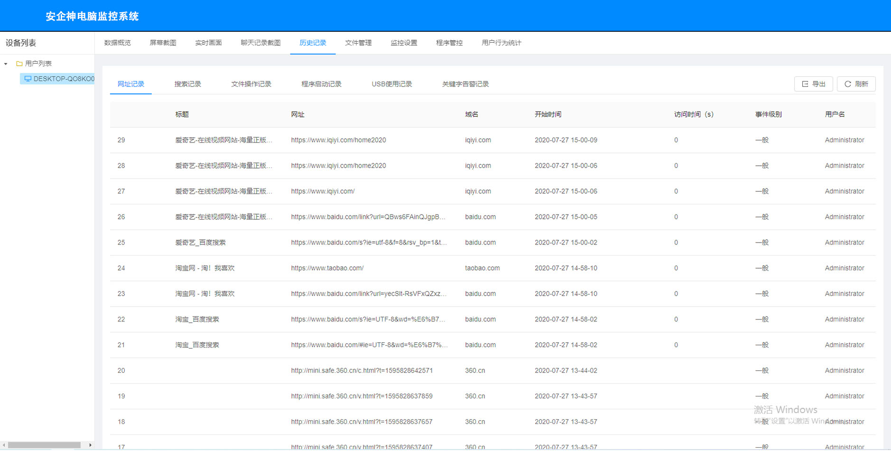Click the iqiyi.com/home2020 URL in row 28
This screenshot has height=451, width=891.
pyautogui.click(x=338, y=166)
